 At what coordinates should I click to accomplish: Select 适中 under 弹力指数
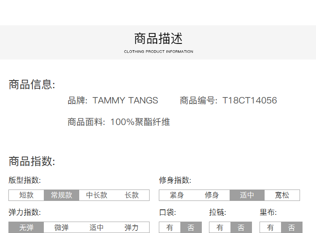[x=96, y=228]
